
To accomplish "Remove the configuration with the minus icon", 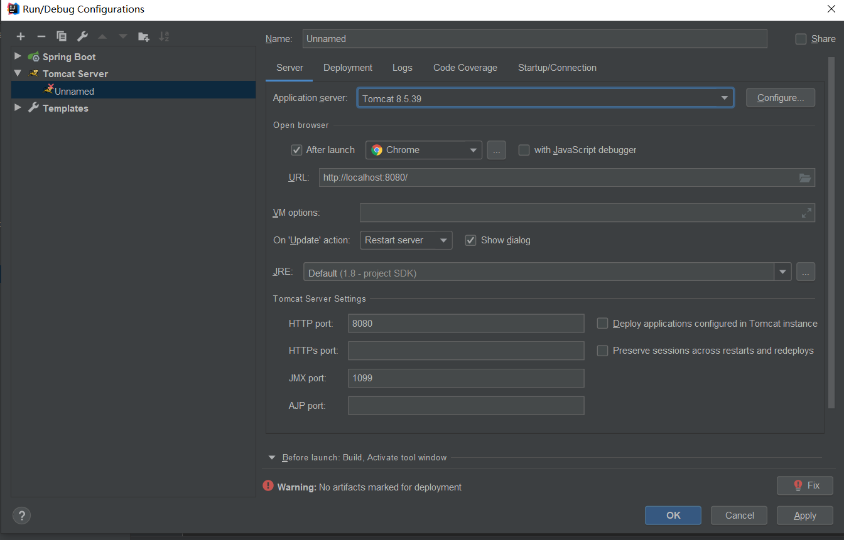I will (x=41, y=36).
